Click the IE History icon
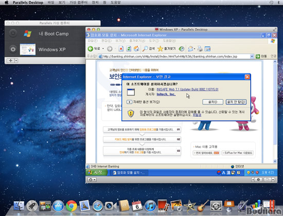Screen dimensions: 283x216 (182, 49)
